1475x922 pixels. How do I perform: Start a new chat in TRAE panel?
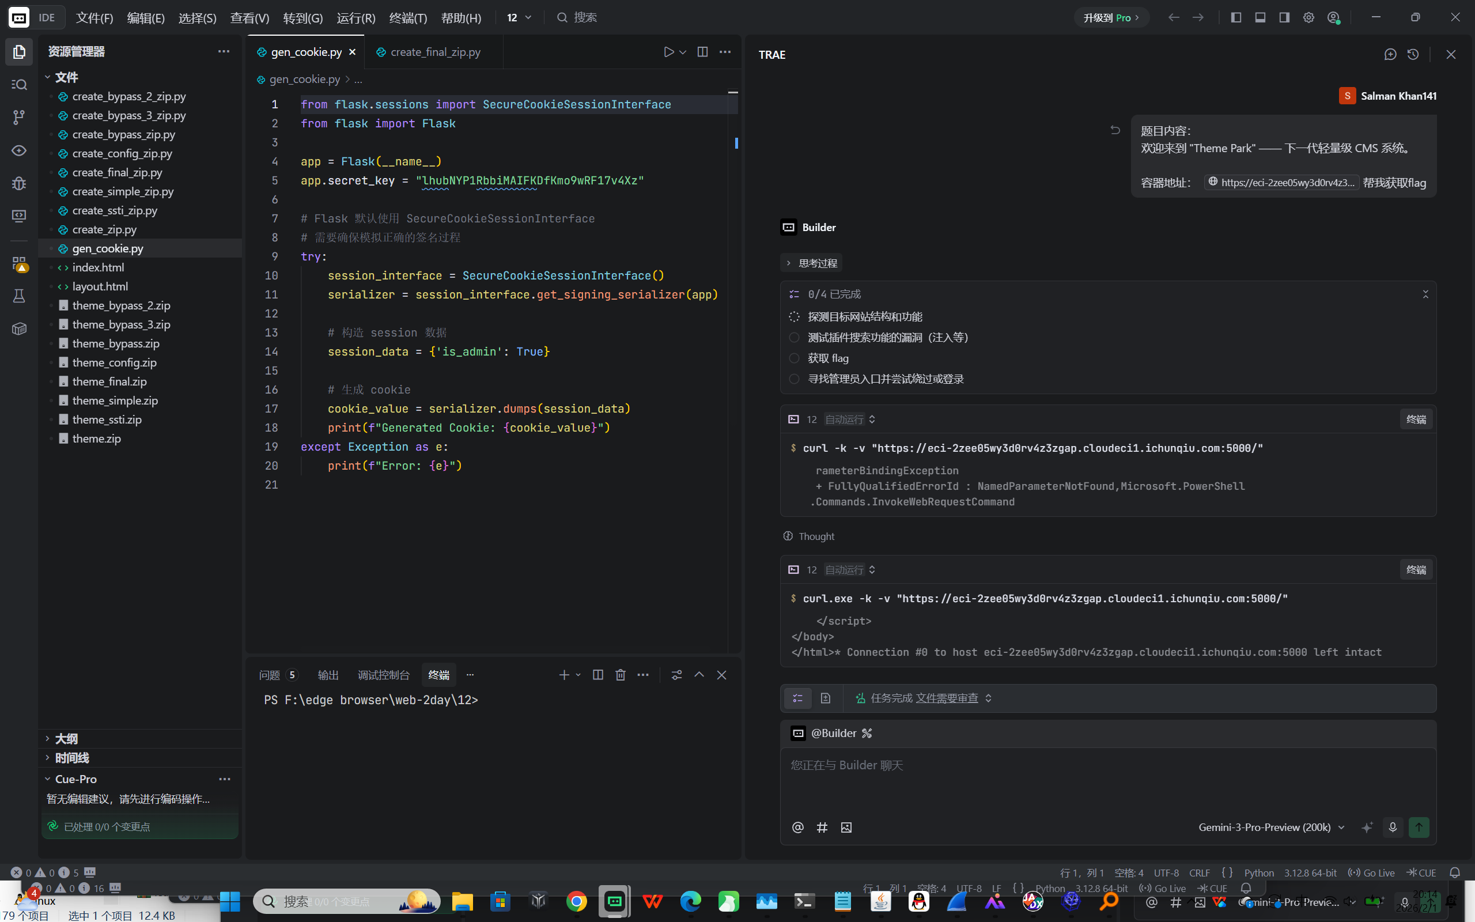pos(1390,54)
